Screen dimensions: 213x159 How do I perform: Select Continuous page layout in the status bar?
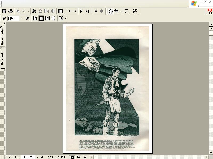click(x=79, y=157)
